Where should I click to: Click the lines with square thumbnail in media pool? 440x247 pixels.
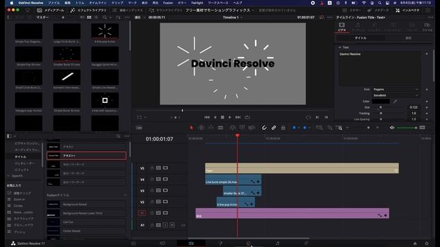point(104,100)
